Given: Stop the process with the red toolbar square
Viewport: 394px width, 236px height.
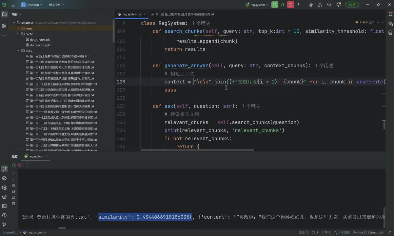Looking at the screenshot, I should pos(290,5).
